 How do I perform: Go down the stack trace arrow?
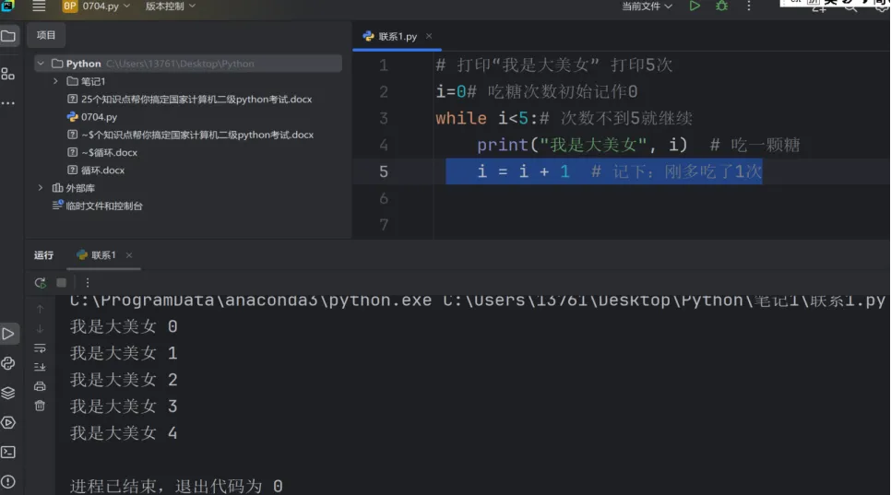pyautogui.click(x=40, y=329)
